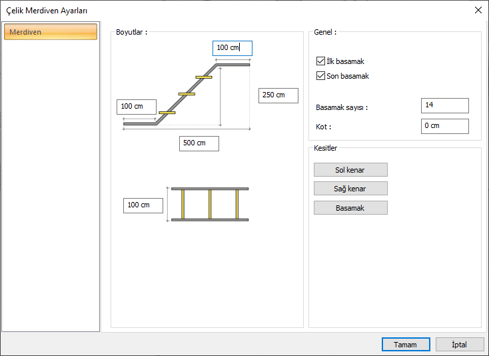Open the Sağ kenar section settings
The width and height of the screenshot is (489, 356).
(350, 189)
